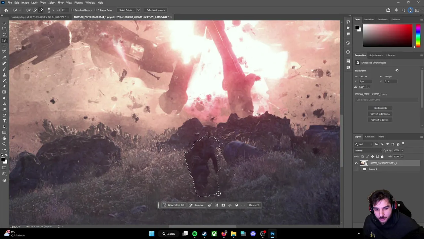Select the Horizontal Type tool
The image size is (424, 239).
click(x=4, y=121)
